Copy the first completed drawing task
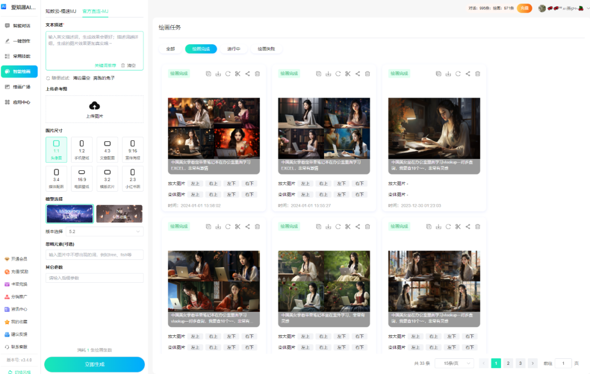 click(209, 73)
